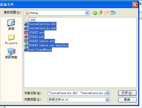Create a new folder
This screenshot has width=142, height=108.
pyautogui.click(x=107, y=13)
